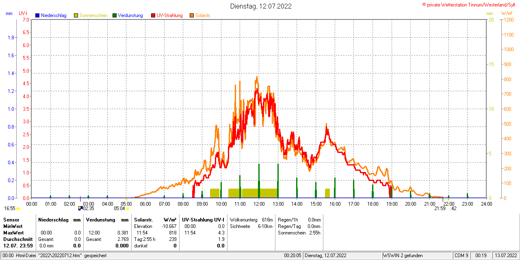Click the MaxWert row label
This screenshot has height=260, width=520.
13,233
